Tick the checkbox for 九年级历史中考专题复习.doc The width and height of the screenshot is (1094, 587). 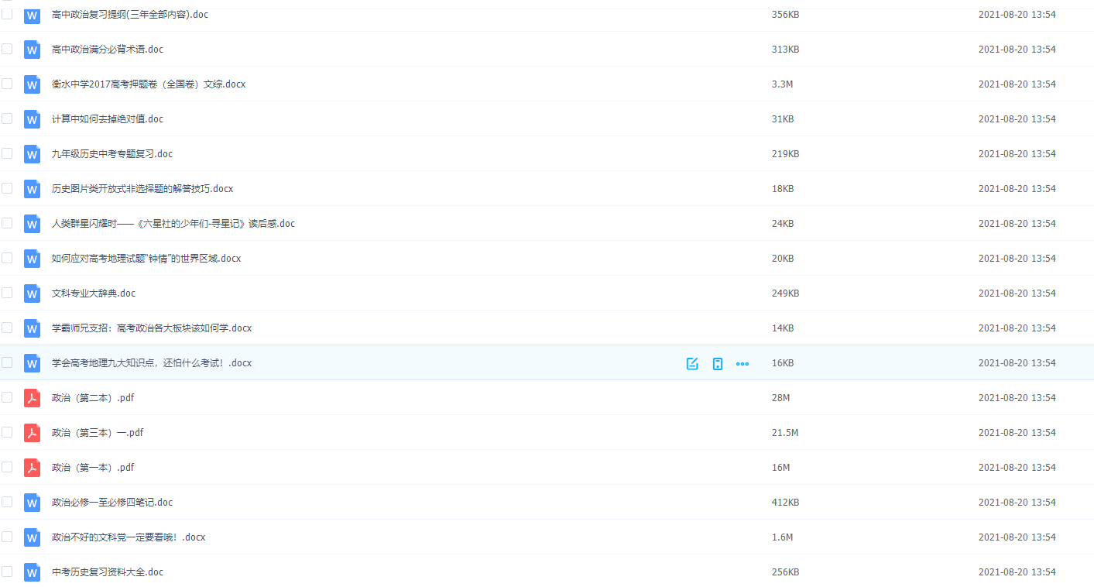(7, 153)
